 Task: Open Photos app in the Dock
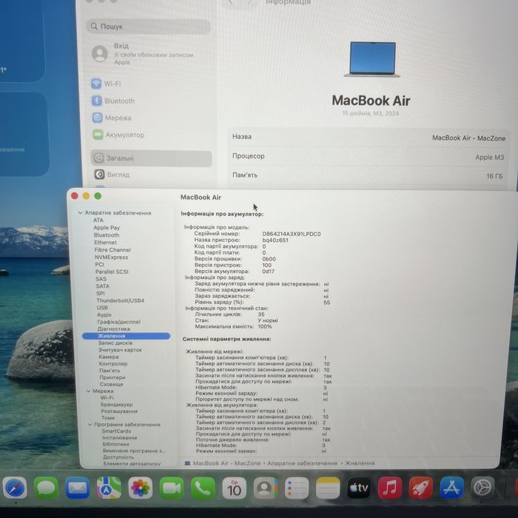(140, 488)
